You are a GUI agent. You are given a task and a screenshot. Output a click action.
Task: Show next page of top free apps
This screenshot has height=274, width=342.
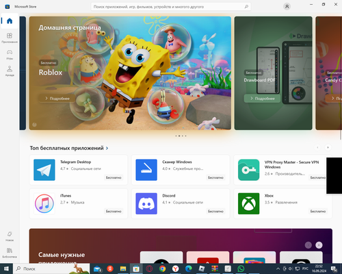(x=328, y=147)
